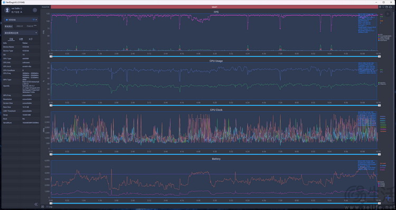
Task: Toggle InterFrame series in FPS chart legend
Action: pos(383,41)
